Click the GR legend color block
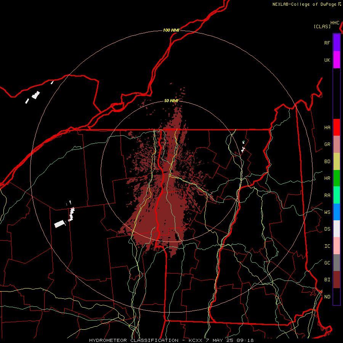This screenshot has width=343, height=343. [x=337, y=144]
